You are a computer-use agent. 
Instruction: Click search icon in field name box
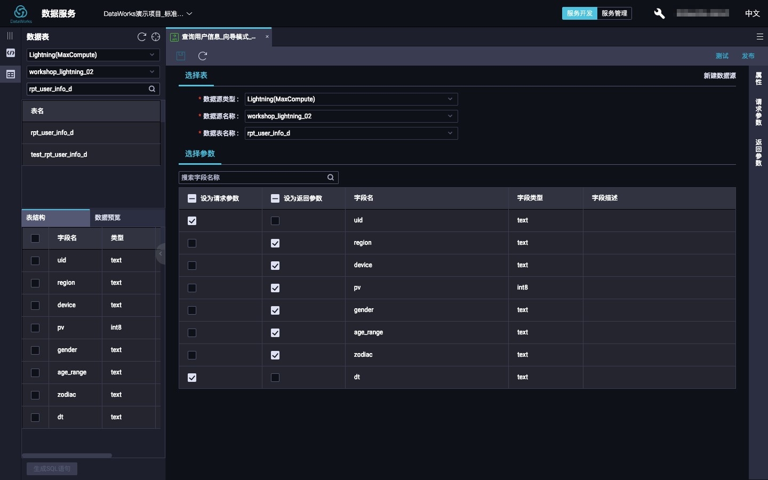pos(331,178)
